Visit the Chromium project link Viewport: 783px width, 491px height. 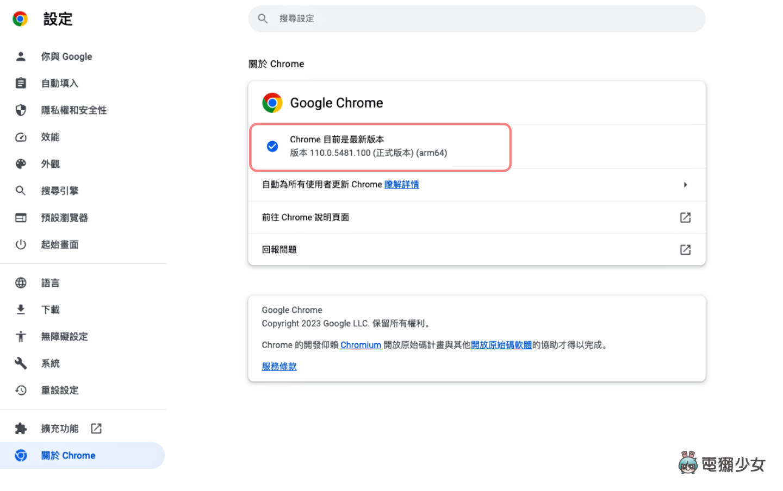pyautogui.click(x=361, y=344)
